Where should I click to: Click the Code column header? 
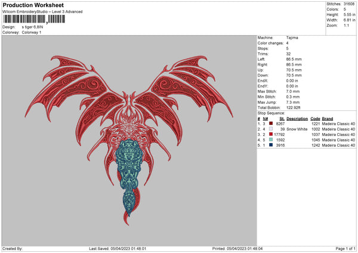pos(316,118)
